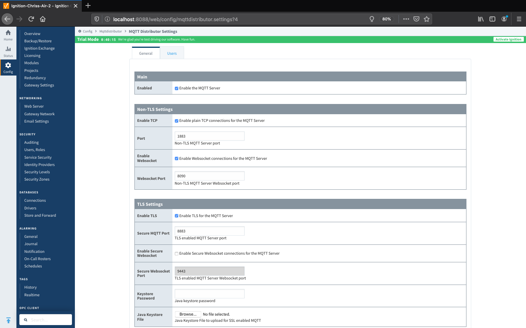Reload the current page
The width and height of the screenshot is (526, 328).
31,19
